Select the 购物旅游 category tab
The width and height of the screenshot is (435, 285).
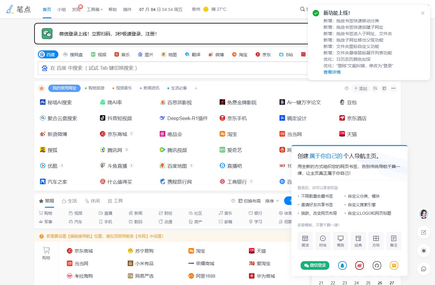pyautogui.click(x=95, y=88)
